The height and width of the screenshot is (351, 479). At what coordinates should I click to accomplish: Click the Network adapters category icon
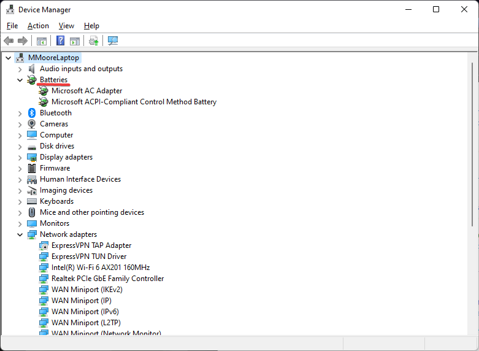[x=32, y=234]
